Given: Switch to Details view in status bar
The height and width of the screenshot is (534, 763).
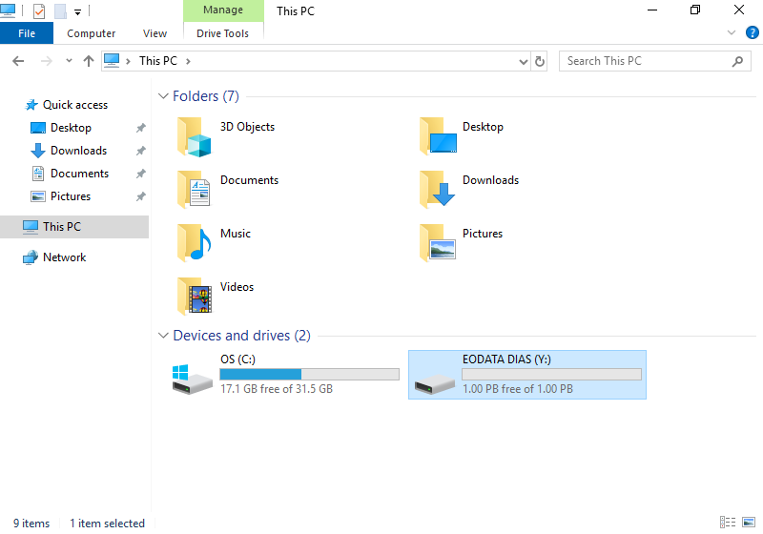Looking at the screenshot, I should click(728, 523).
